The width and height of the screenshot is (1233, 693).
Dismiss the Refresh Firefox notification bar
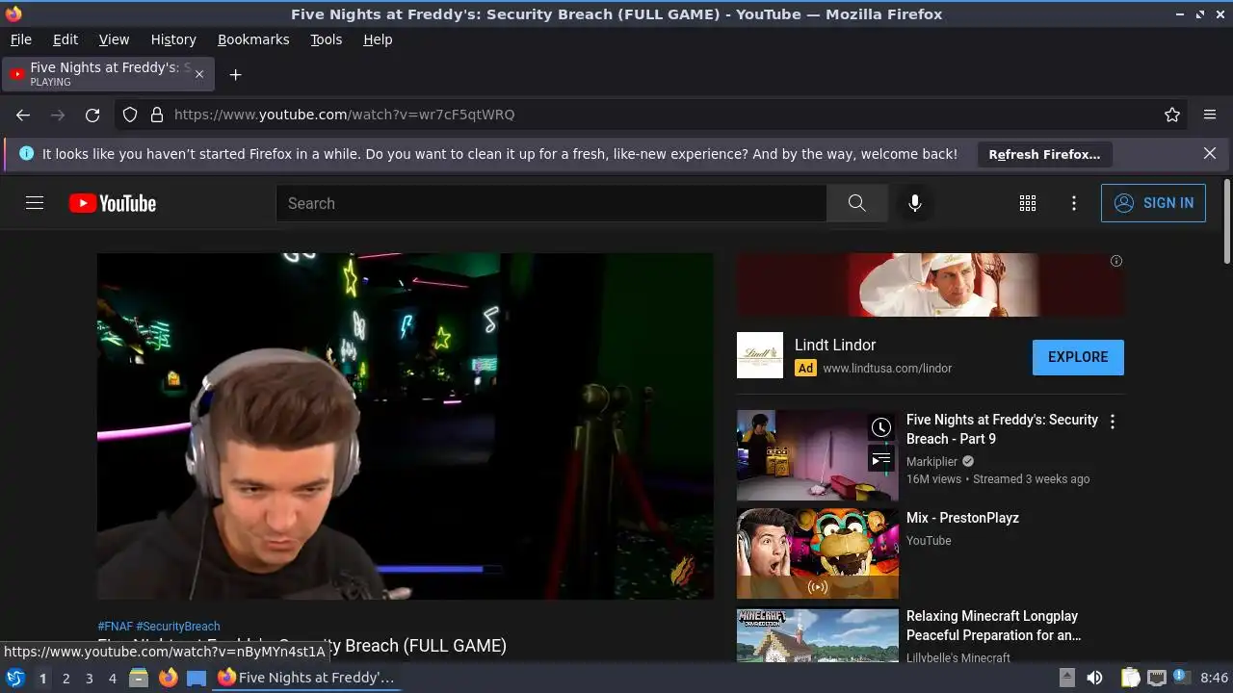(1210, 153)
